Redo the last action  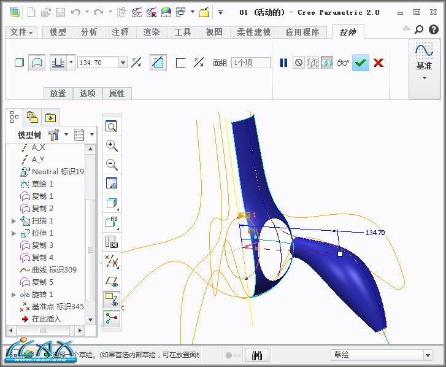pyautogui.click(x=98, y=12)
